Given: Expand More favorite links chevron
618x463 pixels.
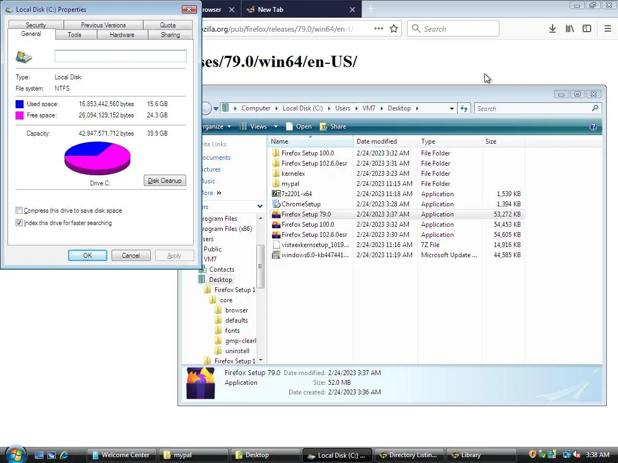Looking at the screenshot, I should coord(219,193).
